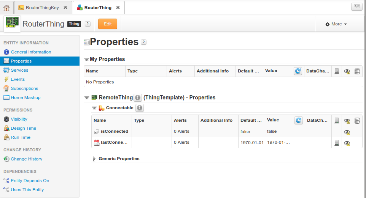Click the help icon beside Thing badge
Viewport: 366px width, 198px height.
tap(88, 24)
